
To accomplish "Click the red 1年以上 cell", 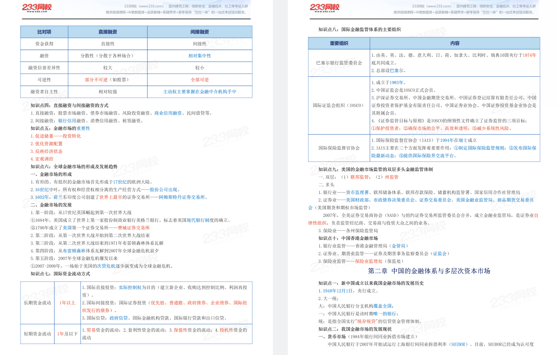I will click(67, 303).
